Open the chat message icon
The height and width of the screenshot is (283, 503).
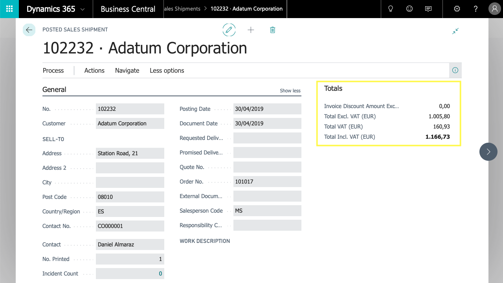coord(428,9)
